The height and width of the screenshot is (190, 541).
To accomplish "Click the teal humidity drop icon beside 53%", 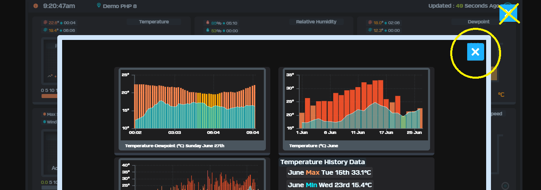I will pyautogui.click(x=208, y=31).
